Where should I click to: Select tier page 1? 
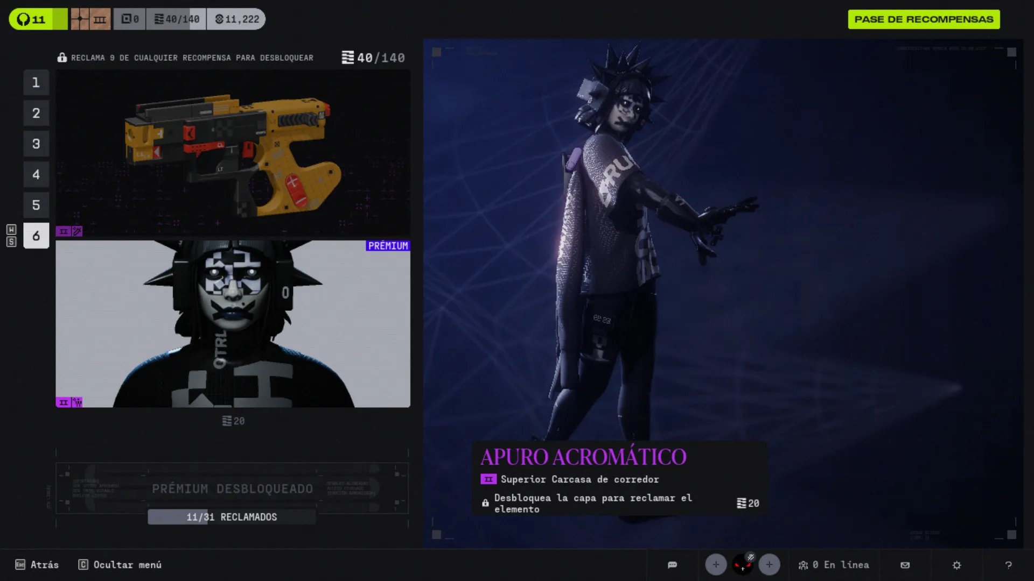(x=36, y=82)
